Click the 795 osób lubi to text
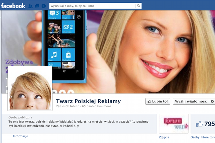Viewport: 215px width, 143px height. tap(68, 106)
